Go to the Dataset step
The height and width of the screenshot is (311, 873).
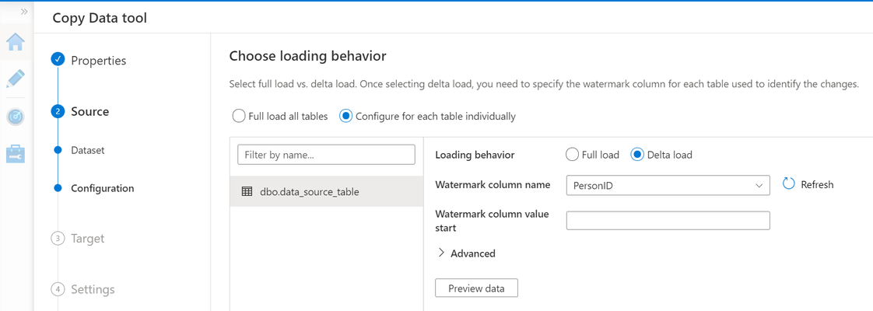coord(87,150)
